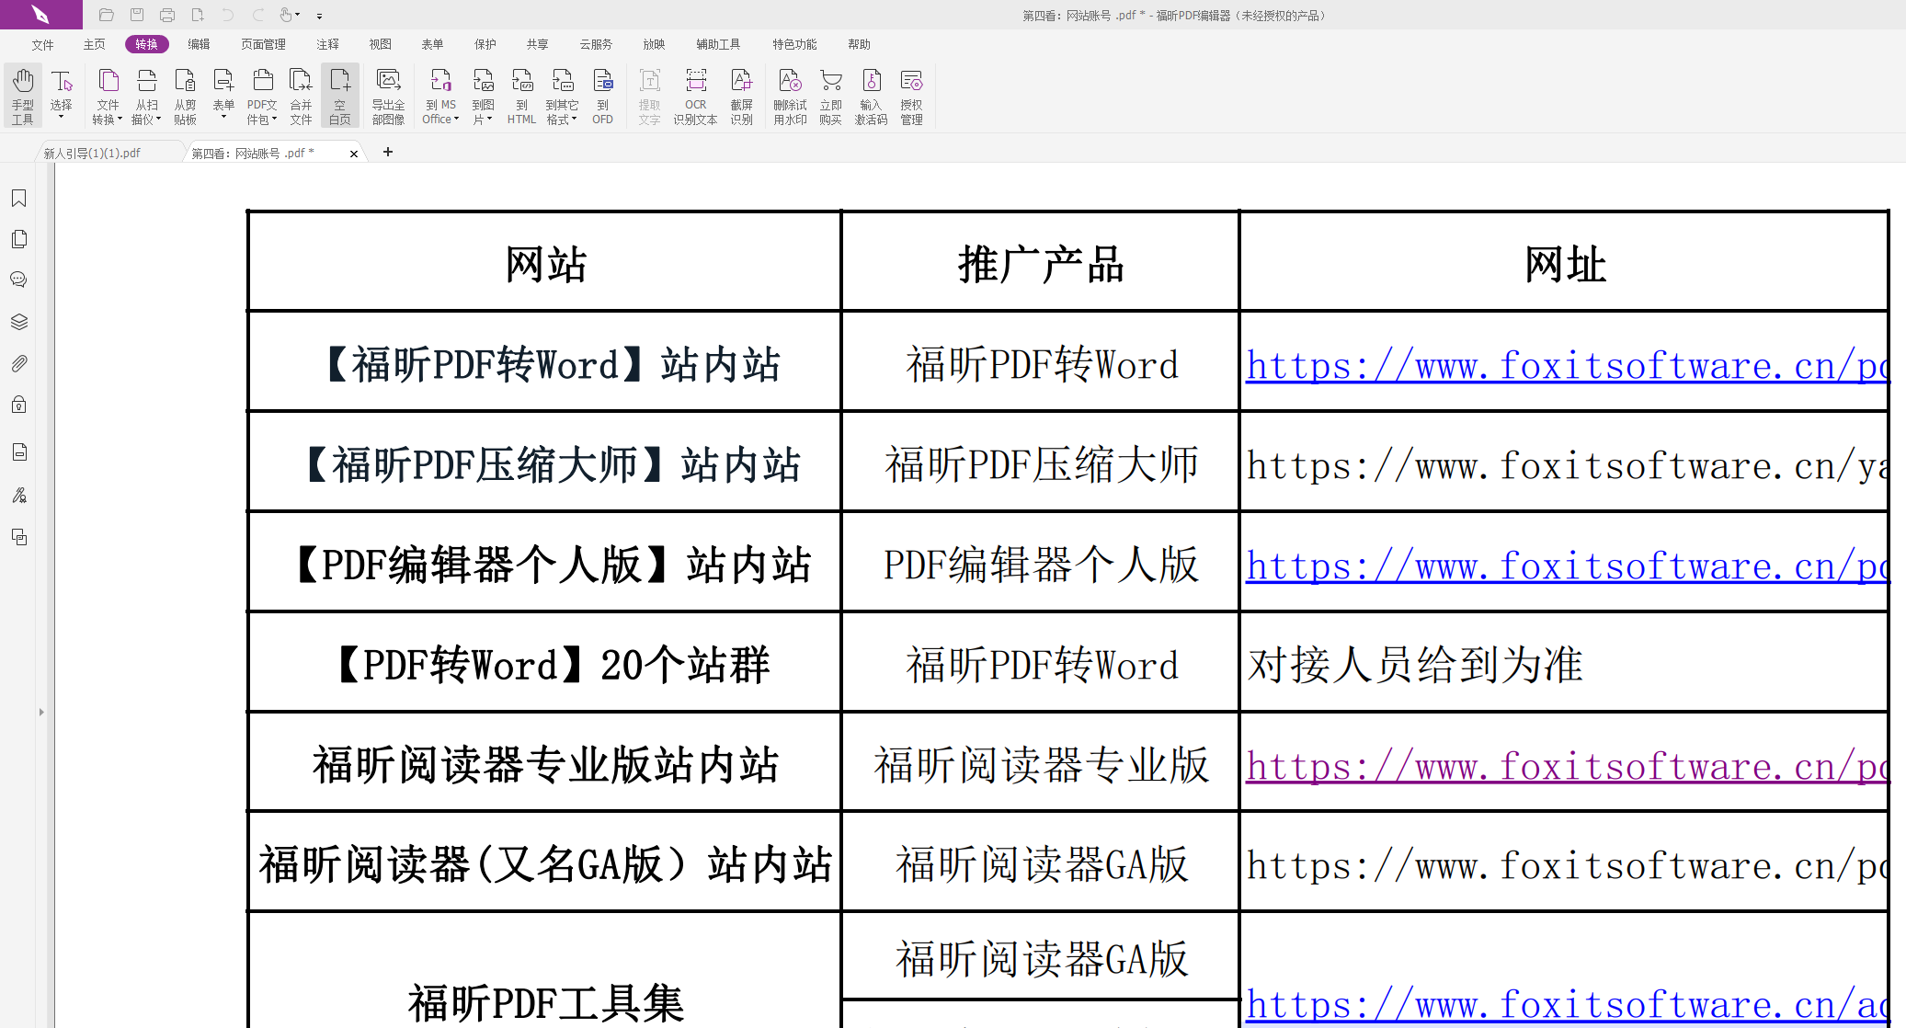1906x1028 pixels.
Task: Open the 福昕PDF转Word hyperlink
Action: tap(1563, 365)
